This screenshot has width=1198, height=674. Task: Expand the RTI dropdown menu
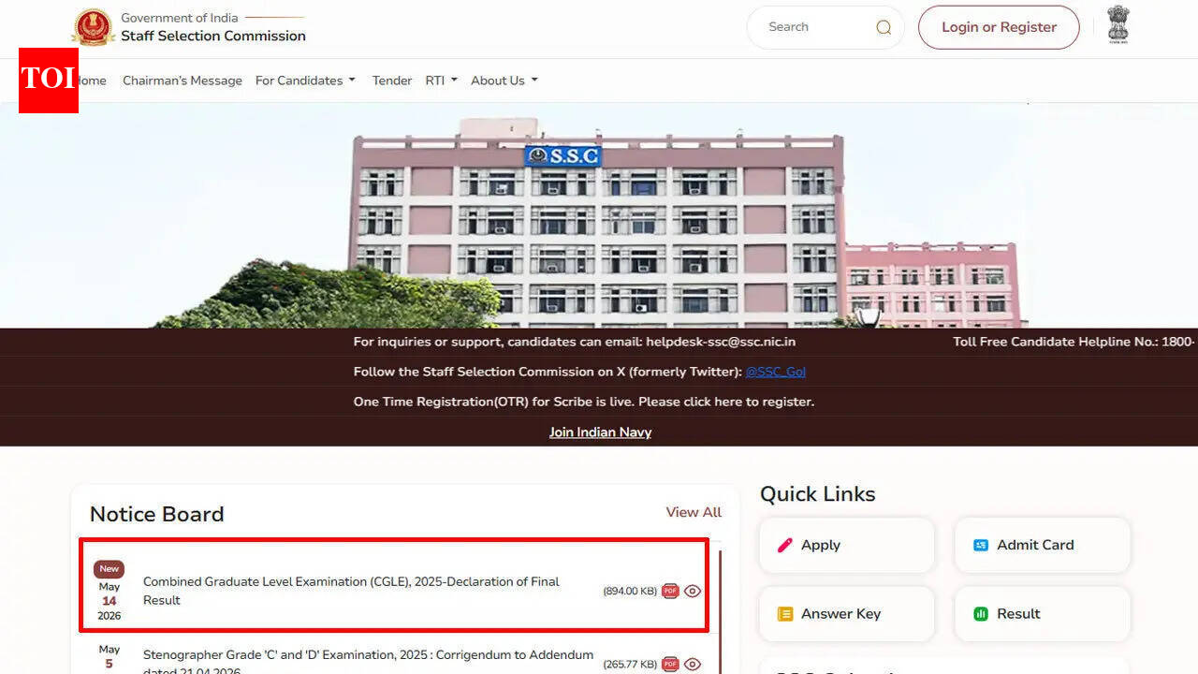[441, 81]
